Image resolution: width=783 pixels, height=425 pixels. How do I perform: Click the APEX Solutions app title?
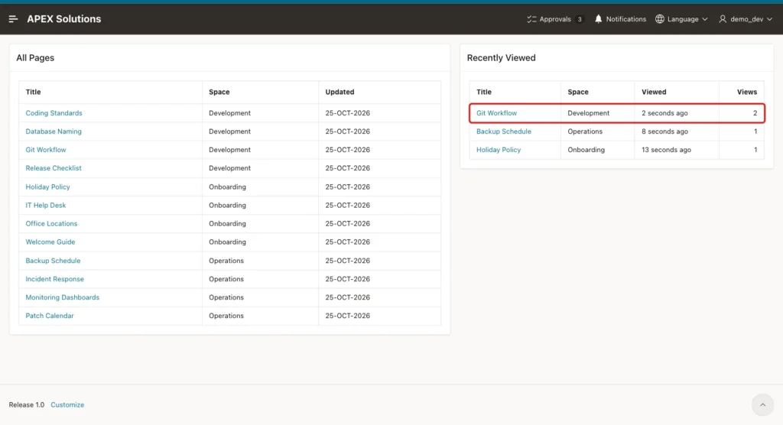click(64, 19)
